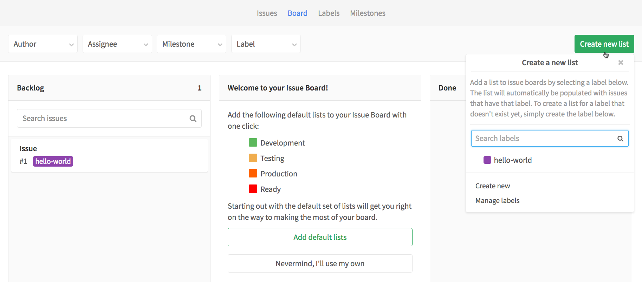Viewport: 642px width, 282px height.
Task: Open the Label filter dropdown
Action: click(x=266, y=44)
